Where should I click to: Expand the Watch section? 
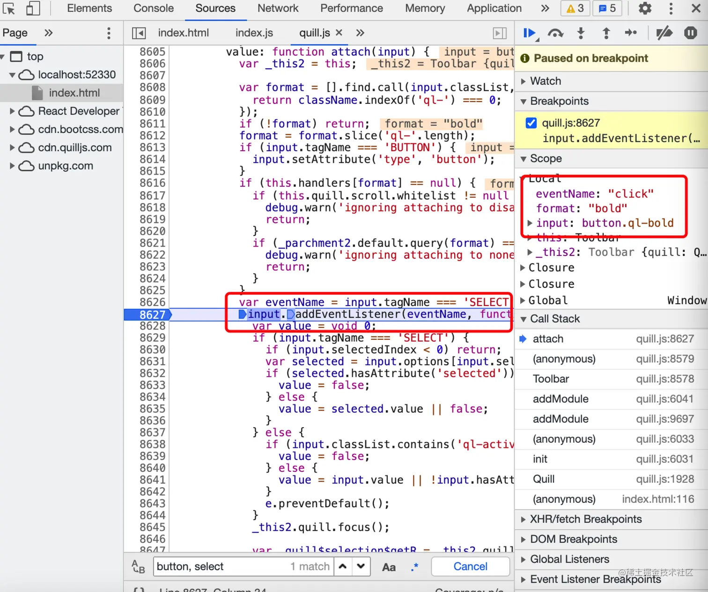point(611,81)
